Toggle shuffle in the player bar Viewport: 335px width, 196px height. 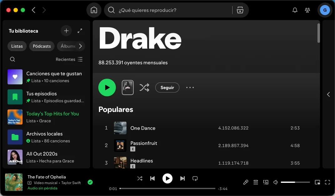tap(140, 178)
